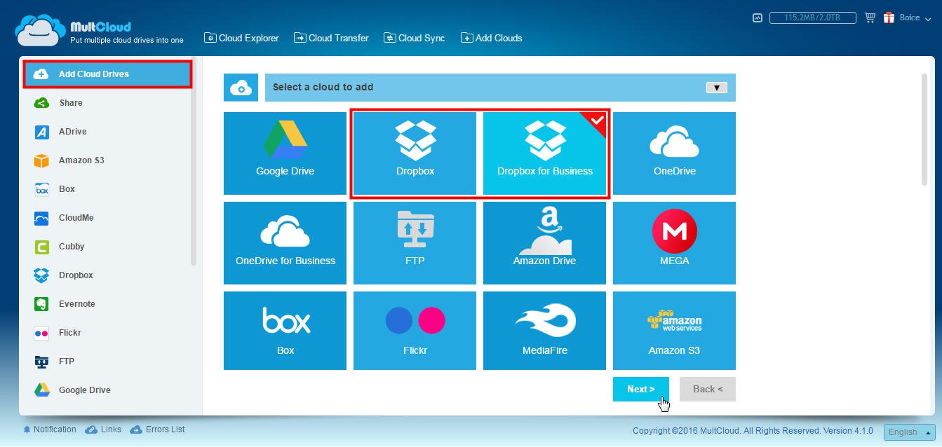Viewport: 942px width, 447px height.
Task: Choose the OneDrive for Business tile
Action: click(x=285, y=243)
